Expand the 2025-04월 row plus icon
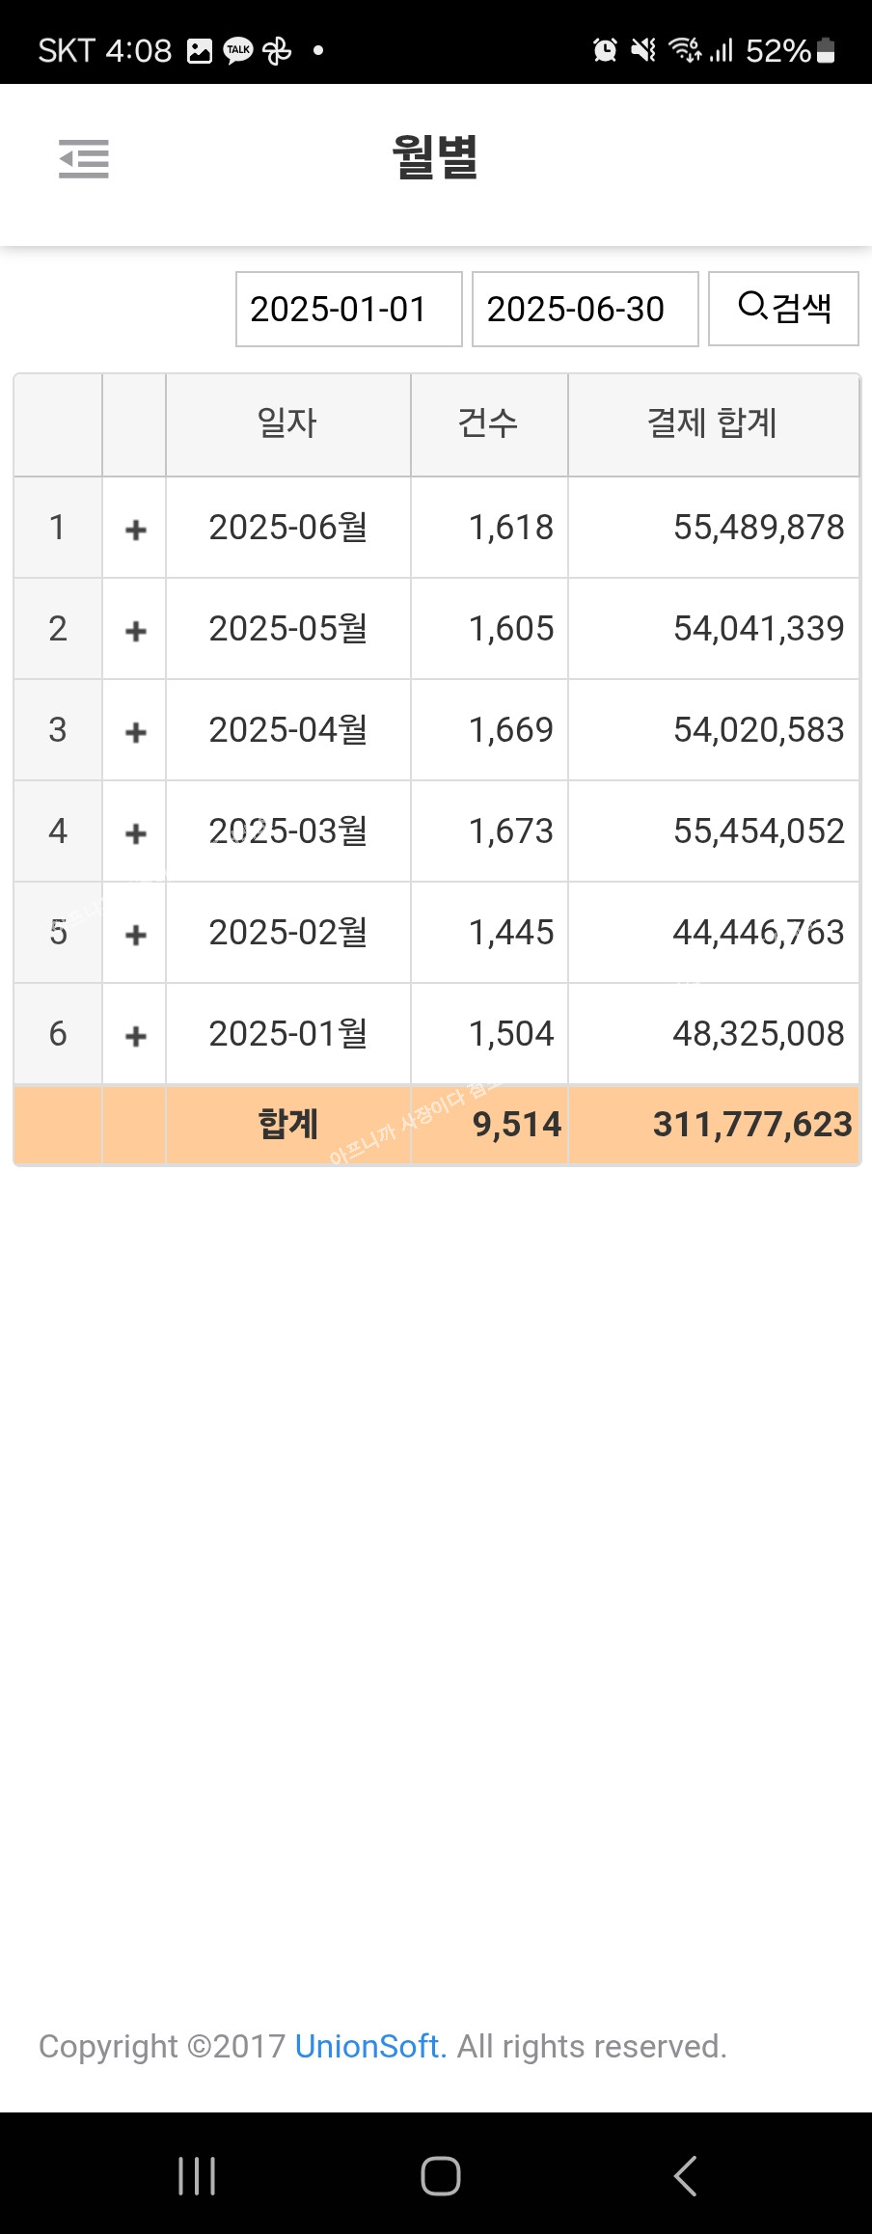The width and height of the screenshot is (872, 2234). coord(136,731)
